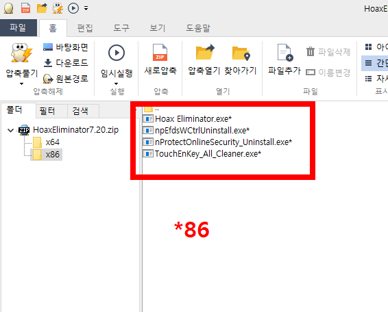
Task: Click the open archive quick-access folder icon
Action: pos(42,8)
